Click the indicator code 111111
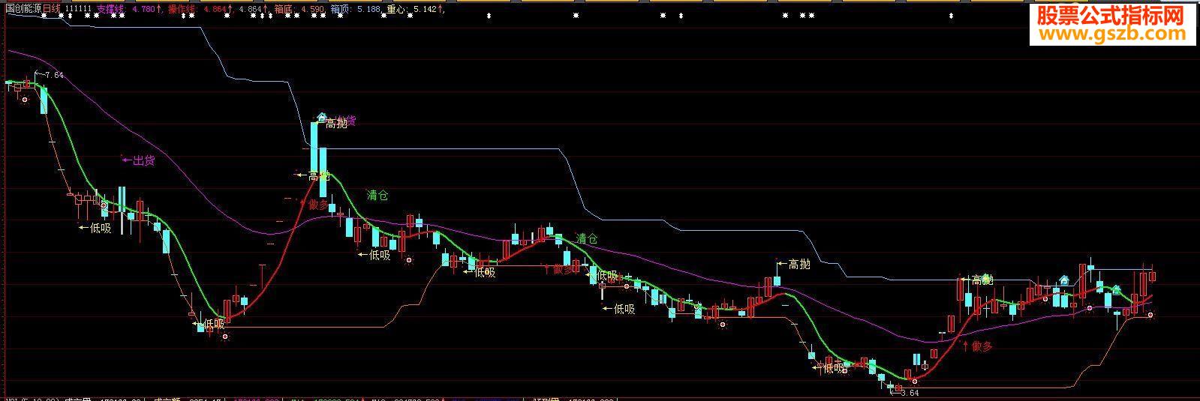The width and height of the screenshot is (1200, 401). pyautogui.click(x=79, y=8)
